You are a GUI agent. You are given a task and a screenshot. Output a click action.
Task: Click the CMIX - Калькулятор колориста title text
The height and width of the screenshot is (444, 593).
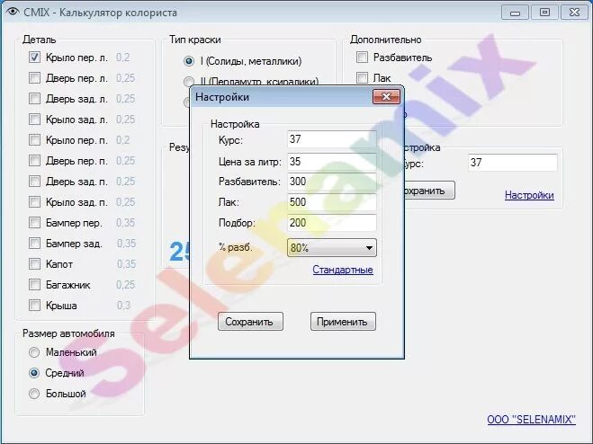pos(100,13)
